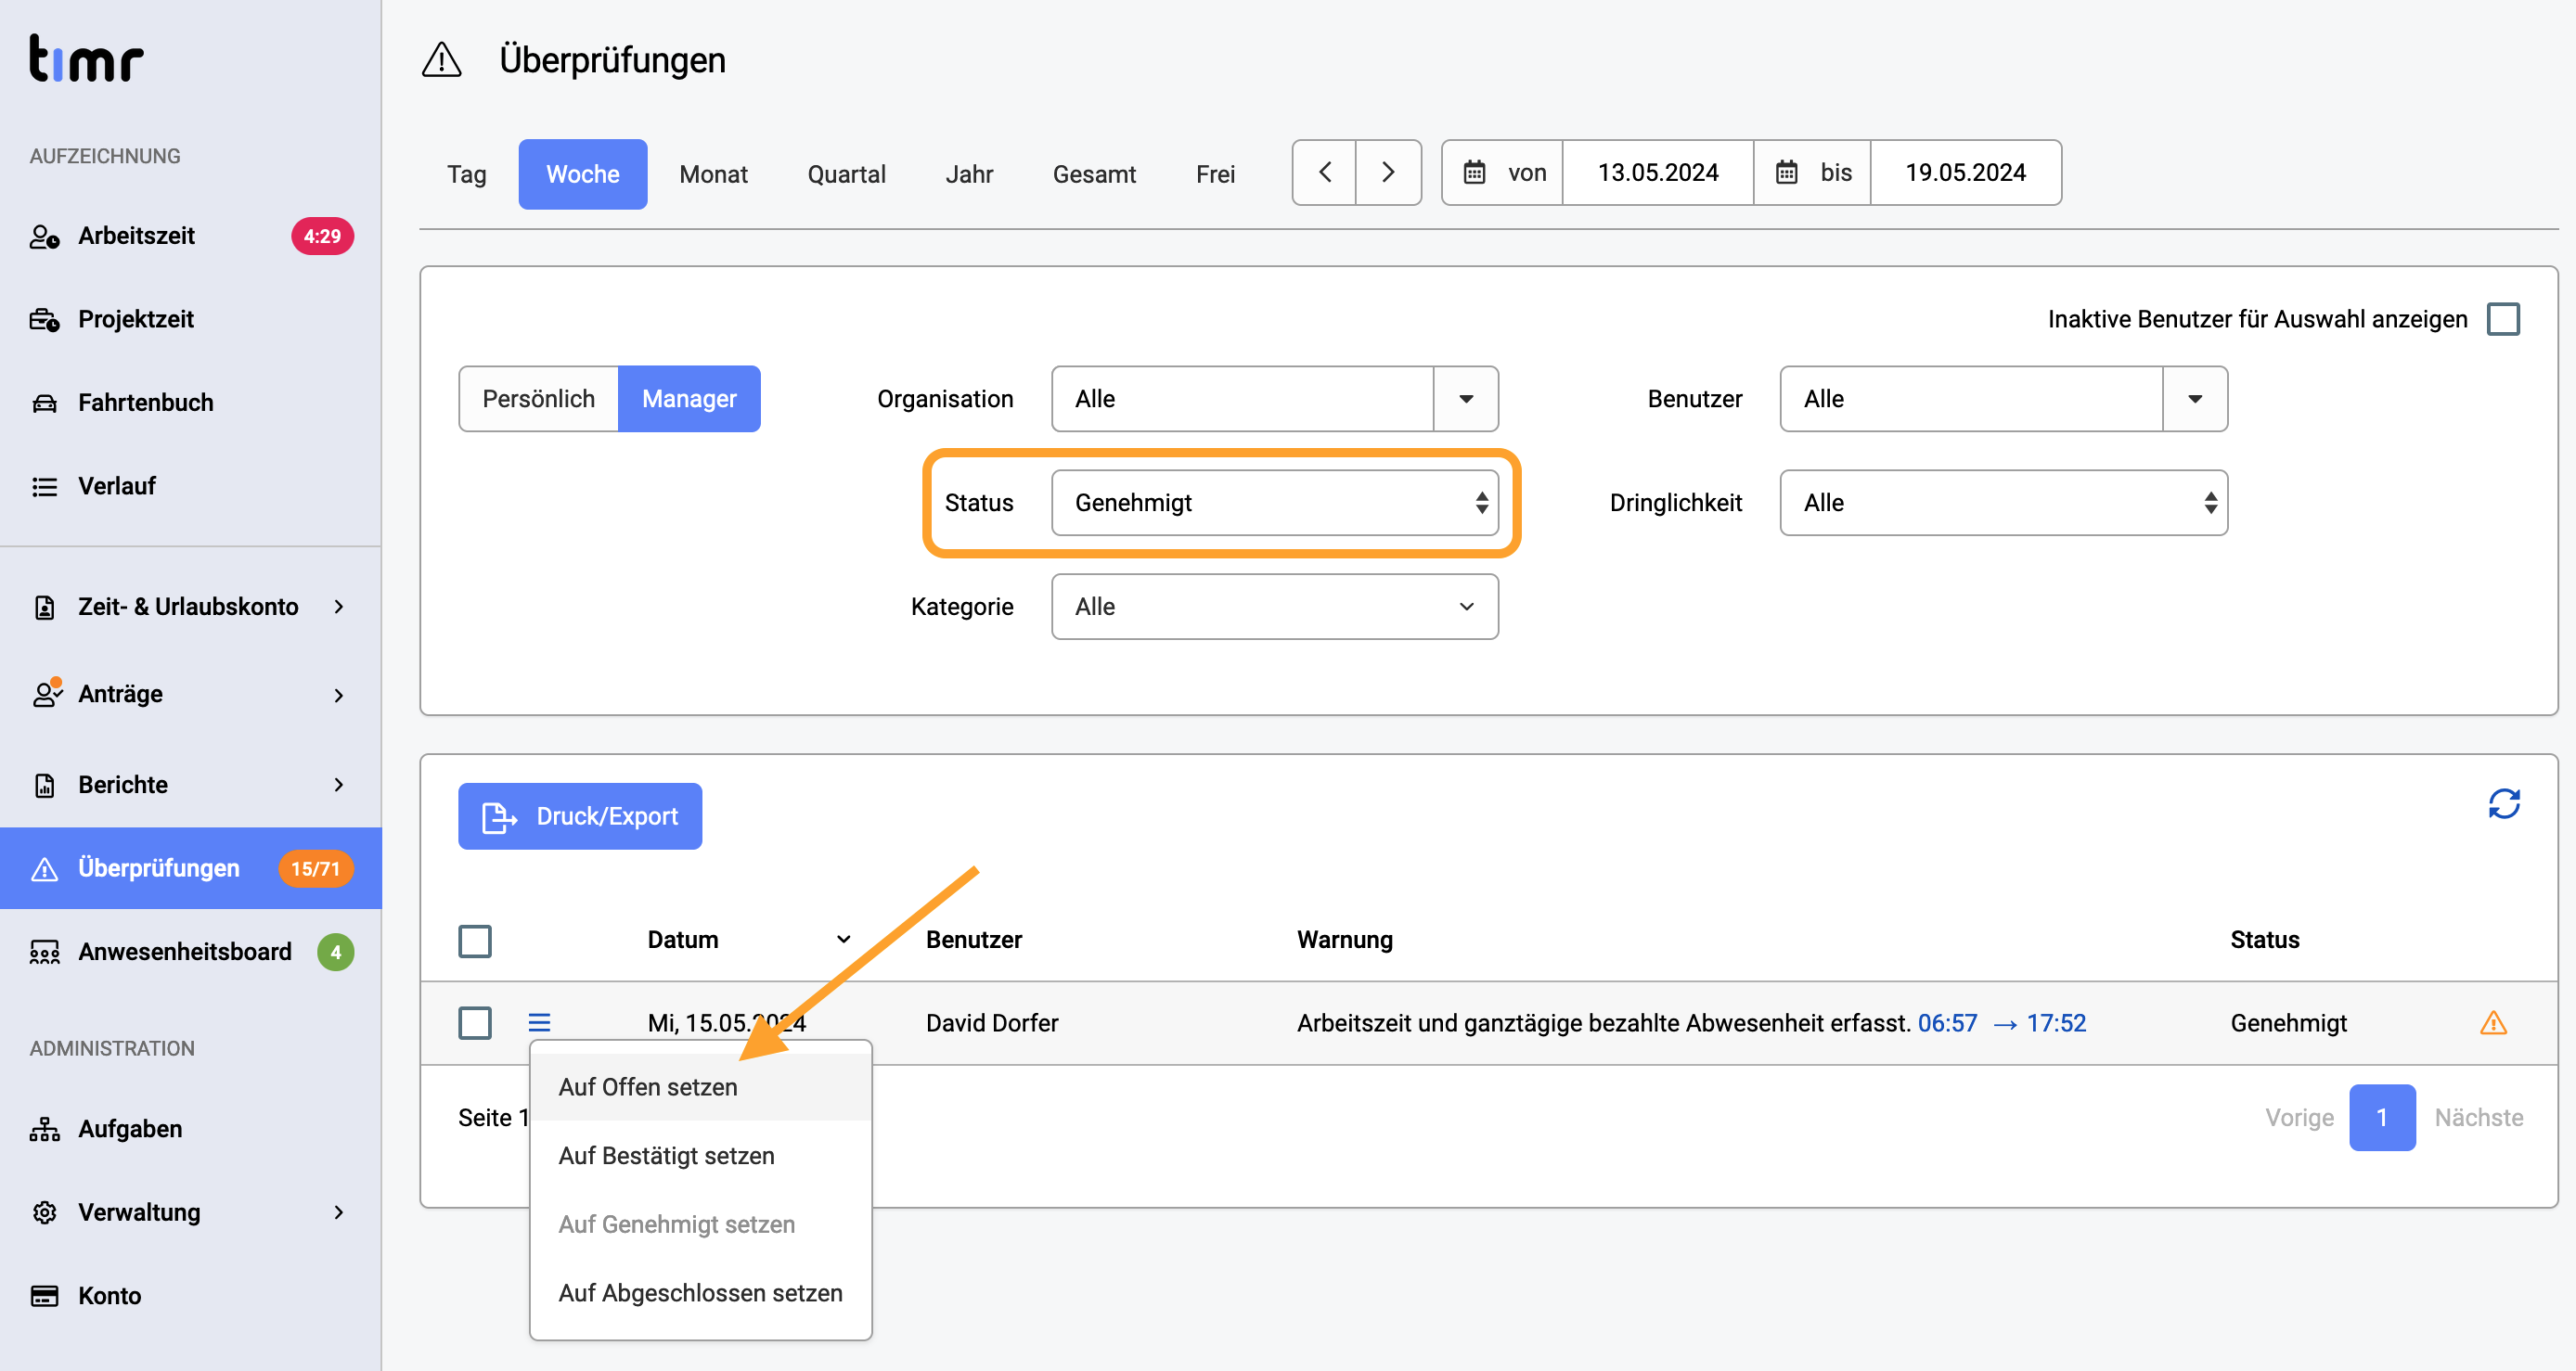This screenshot has width=2576, height=1371.
Task: Click the timr logo
Action: (x=86, y=58)
